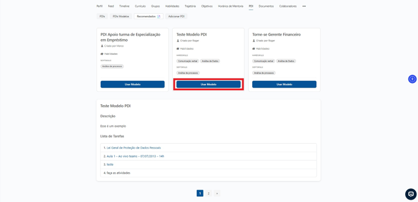Click the PDIs button
The height and width of the screenshot is (202, 418).
point(102,17)
